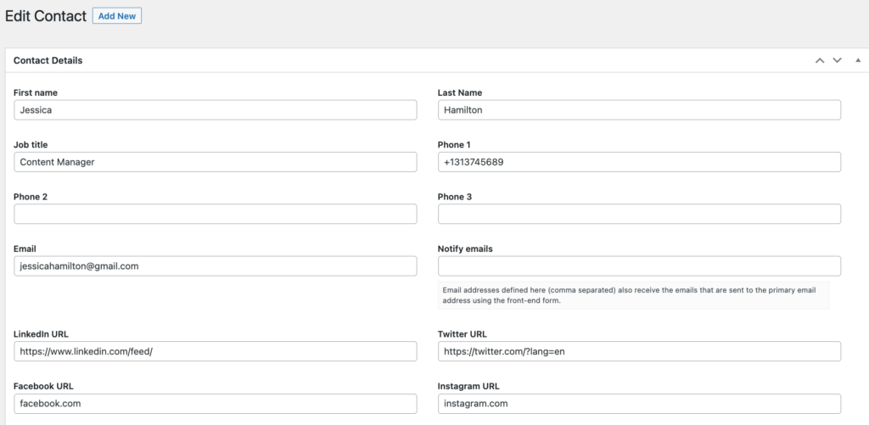
Task: Focus the LinkedIn URL field
Action: click(x=215, y=351)
